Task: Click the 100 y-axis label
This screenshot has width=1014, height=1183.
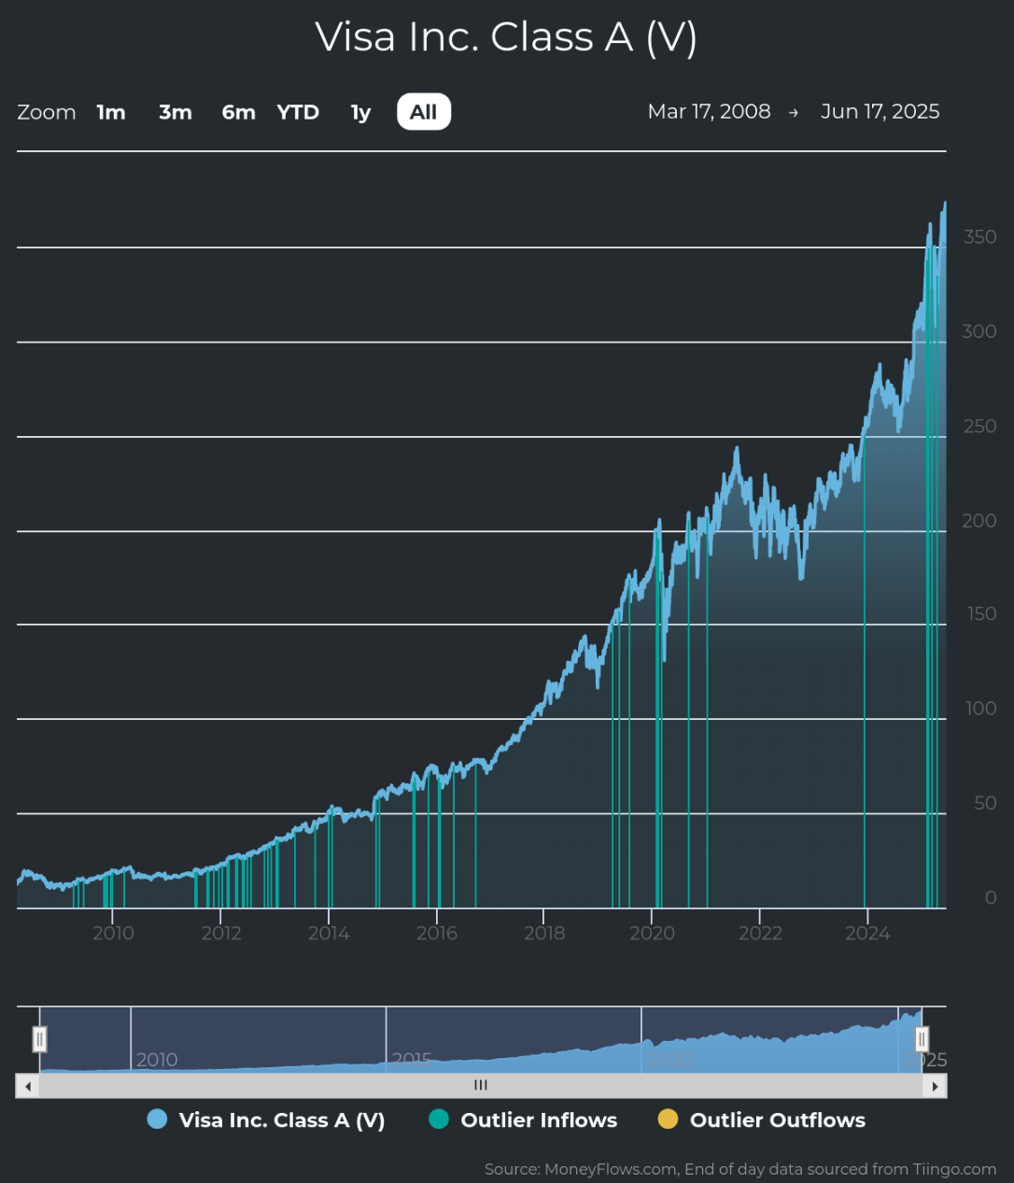Action: click(x=980, y=709)
